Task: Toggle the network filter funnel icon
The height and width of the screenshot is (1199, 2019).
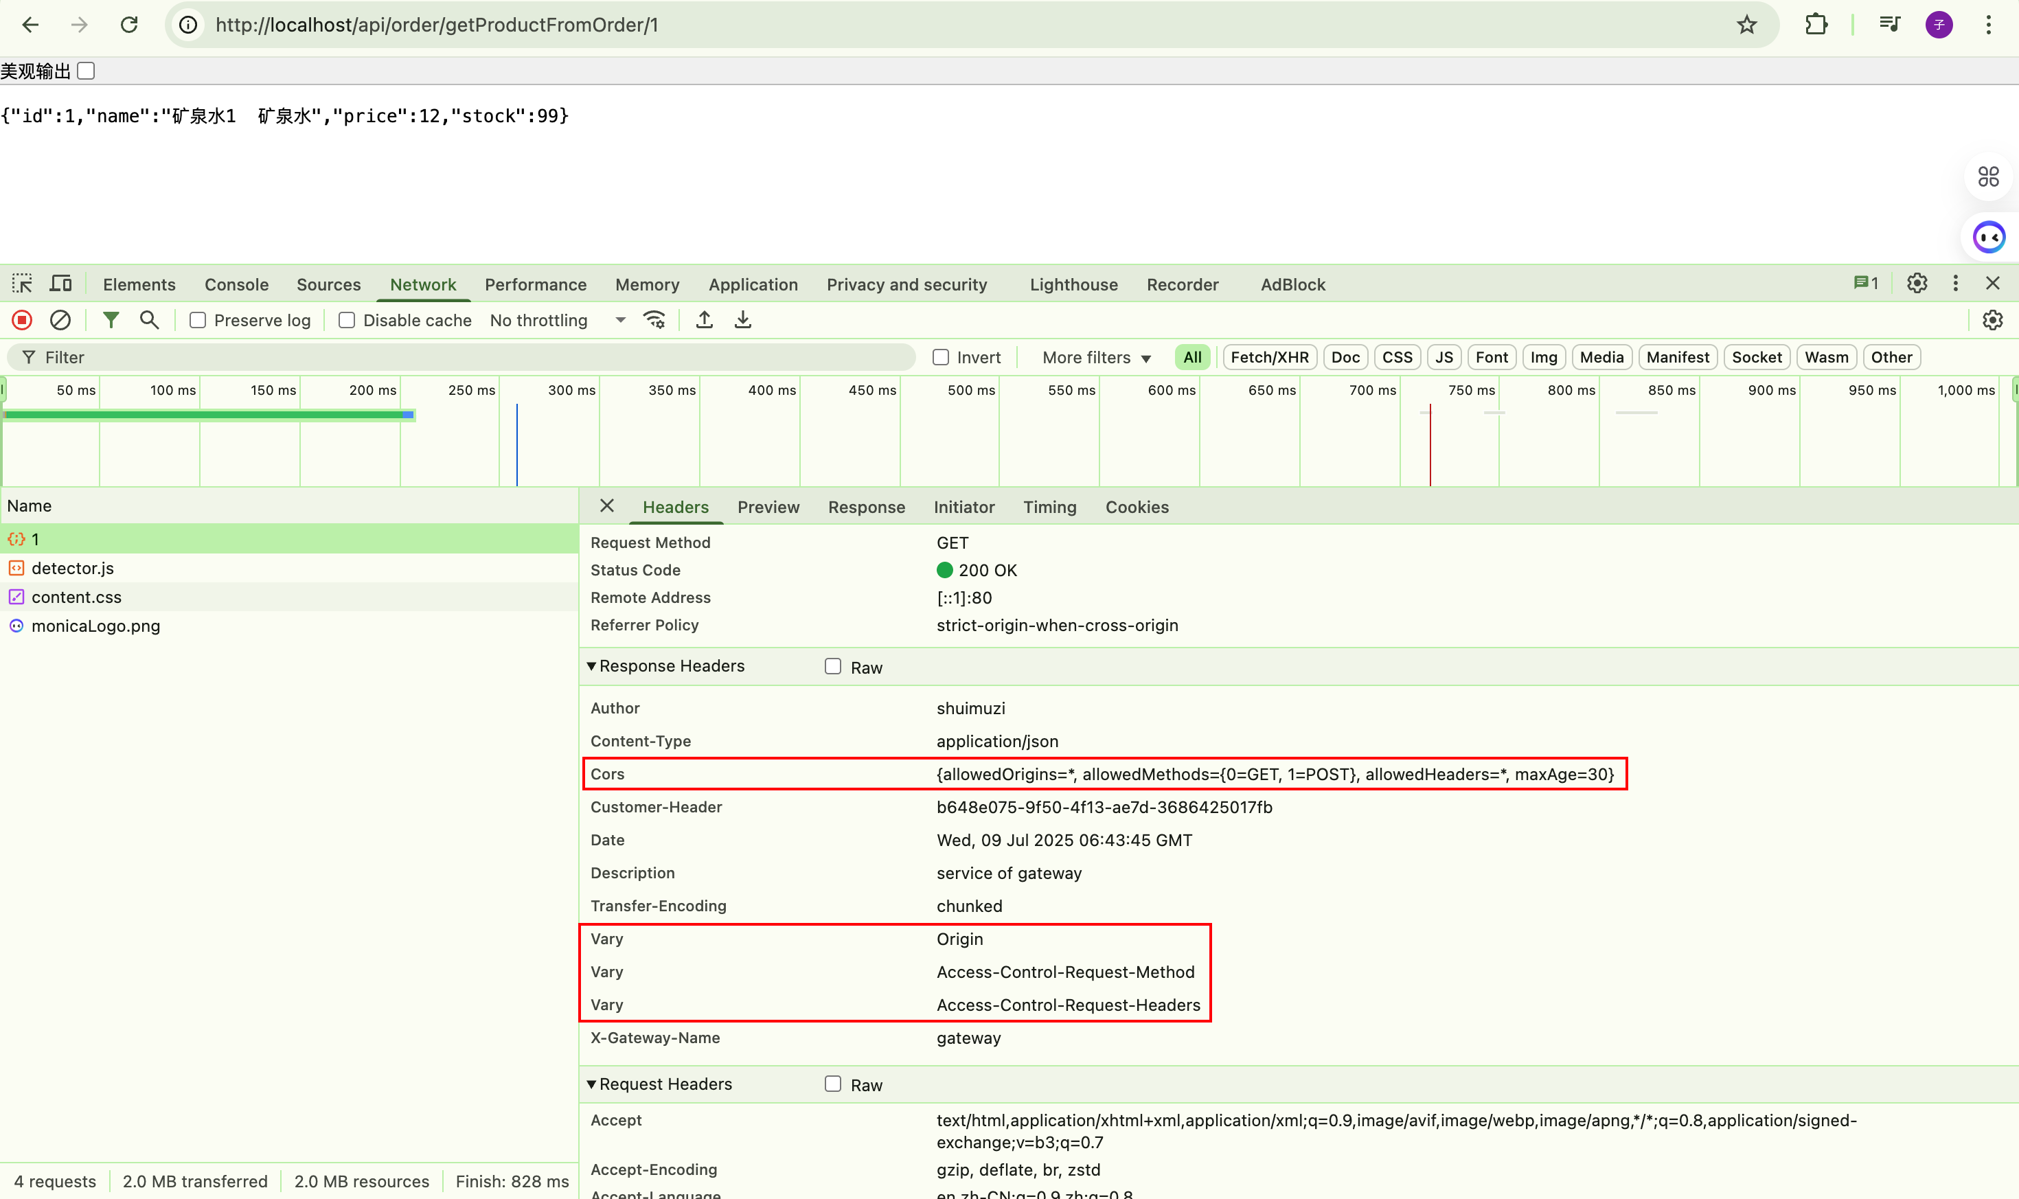Action: pos(111,320)
